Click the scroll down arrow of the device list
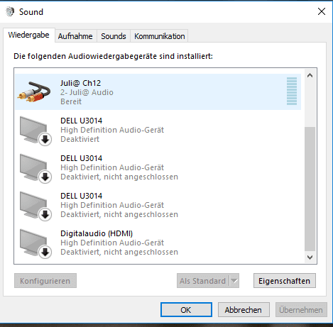 pos(310,257)
